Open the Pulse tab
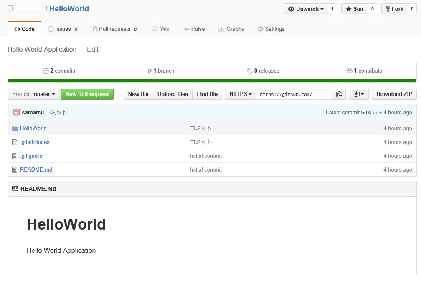 [x=194, y=29]
